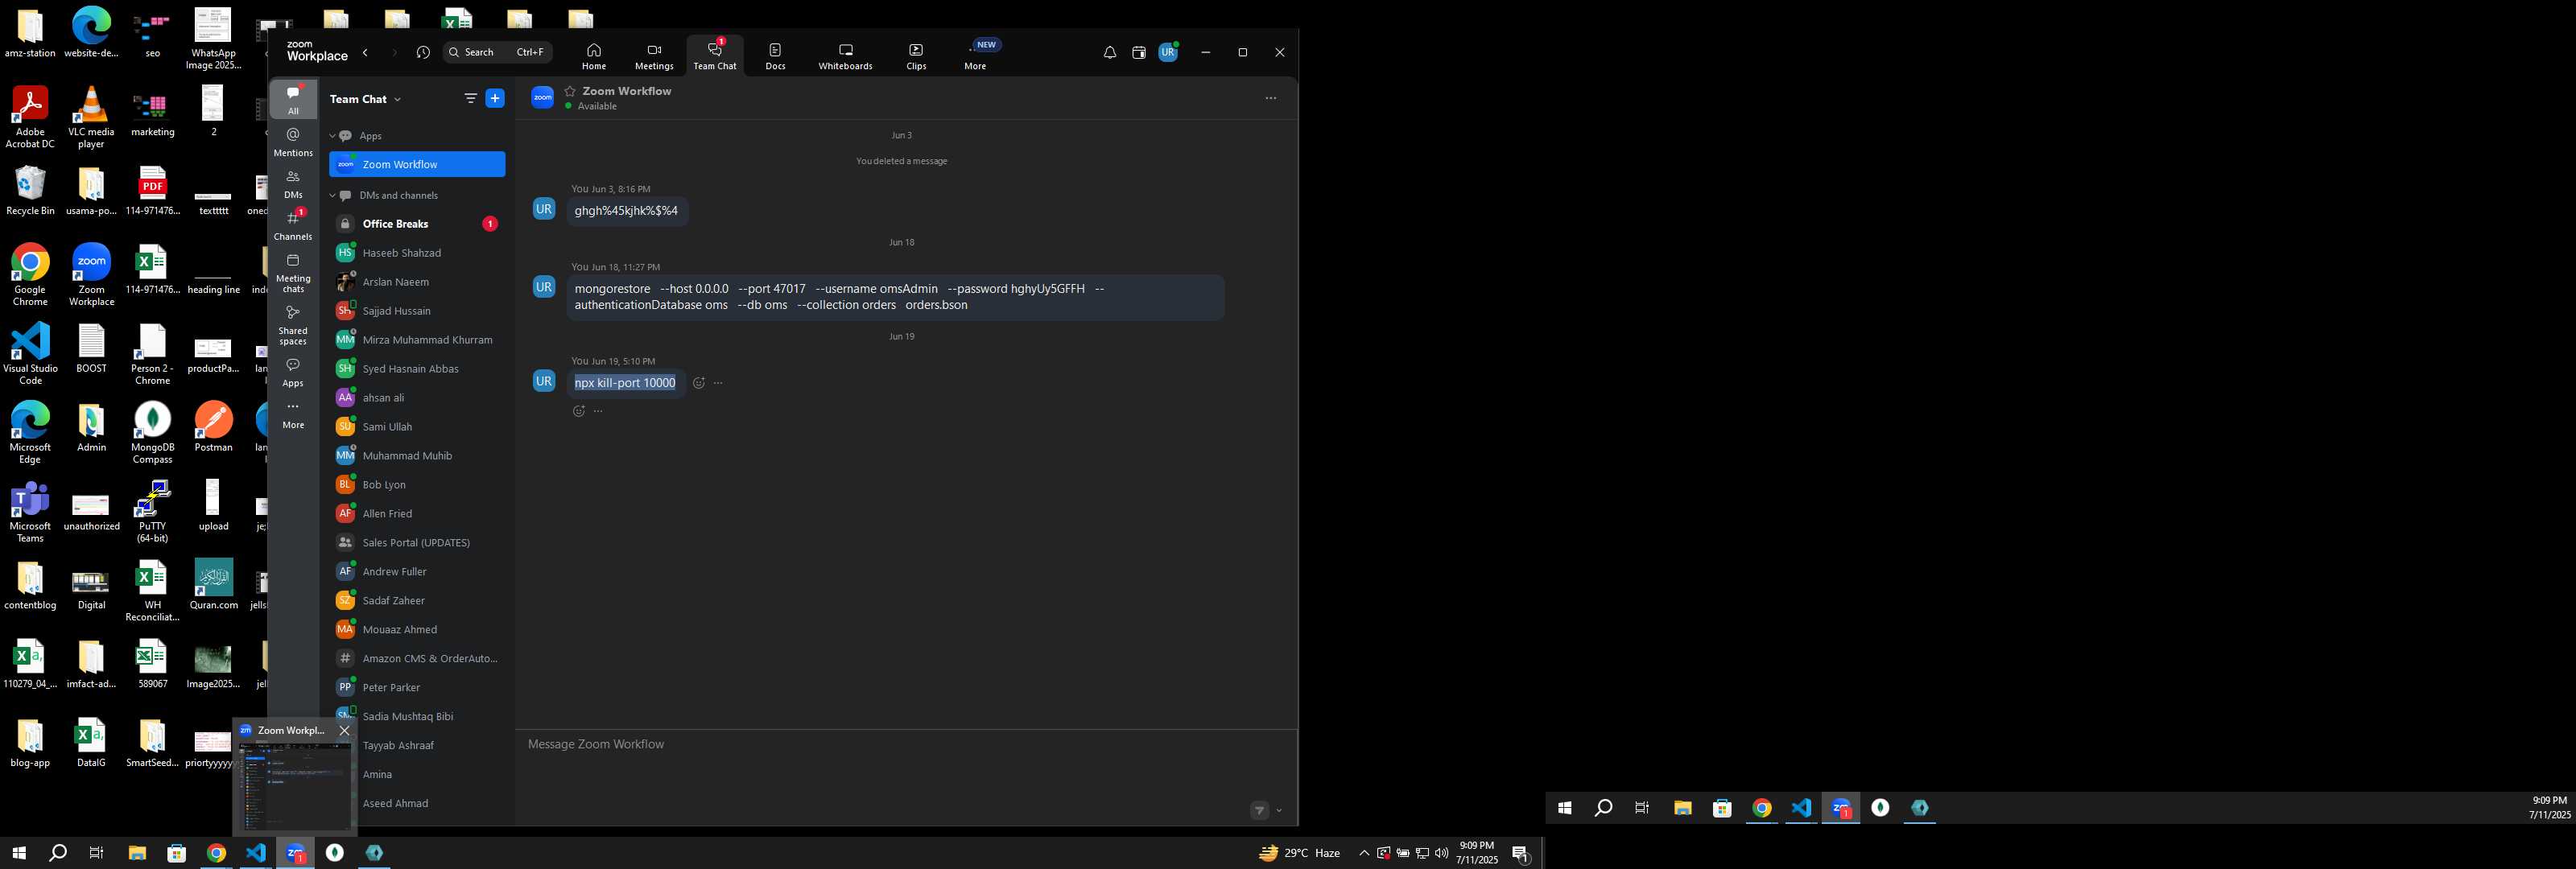Open chat with Haseeb Shahzad
This screenshot has width=2576, height=869.
point(417,253)
